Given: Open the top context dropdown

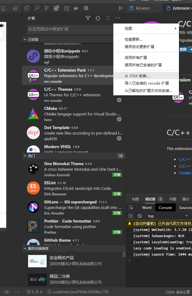Looking at the screenshot, I should point(168,216).
